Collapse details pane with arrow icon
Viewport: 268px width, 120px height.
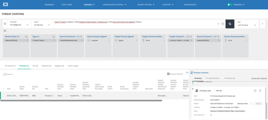tap(187, 73)
